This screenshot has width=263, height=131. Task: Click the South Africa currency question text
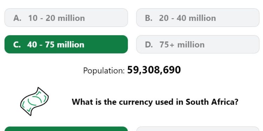tap(155, 102)
